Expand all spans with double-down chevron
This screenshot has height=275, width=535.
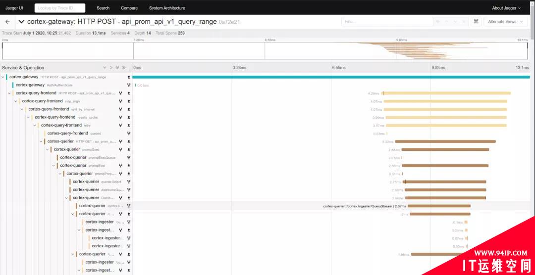(117, 67)
